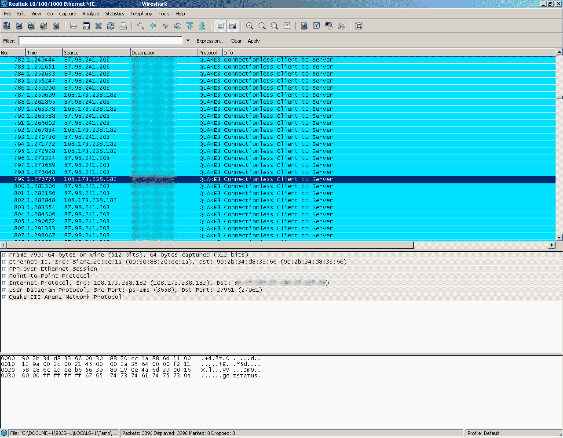Image resolution: width=563 pixels, height=438 pixels.
Task: Open the Help menu
Action: point(180,14)
